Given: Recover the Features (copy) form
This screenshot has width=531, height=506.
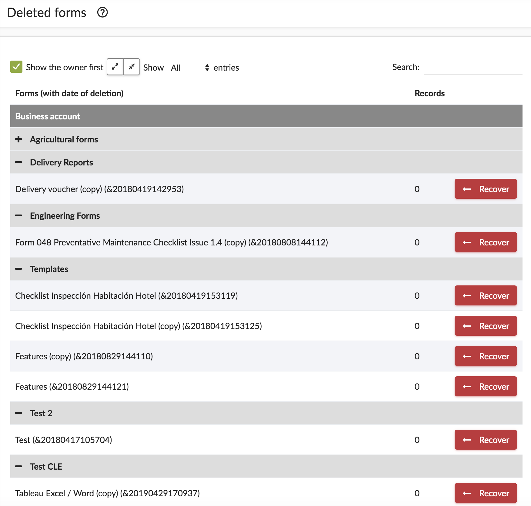Looking at the screenshot, I should [486, 356].
